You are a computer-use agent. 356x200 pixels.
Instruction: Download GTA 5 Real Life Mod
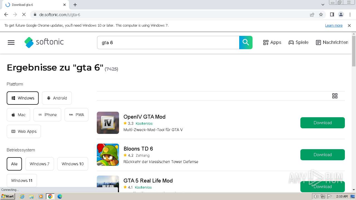pyautogui.click(x=323, y=186)
